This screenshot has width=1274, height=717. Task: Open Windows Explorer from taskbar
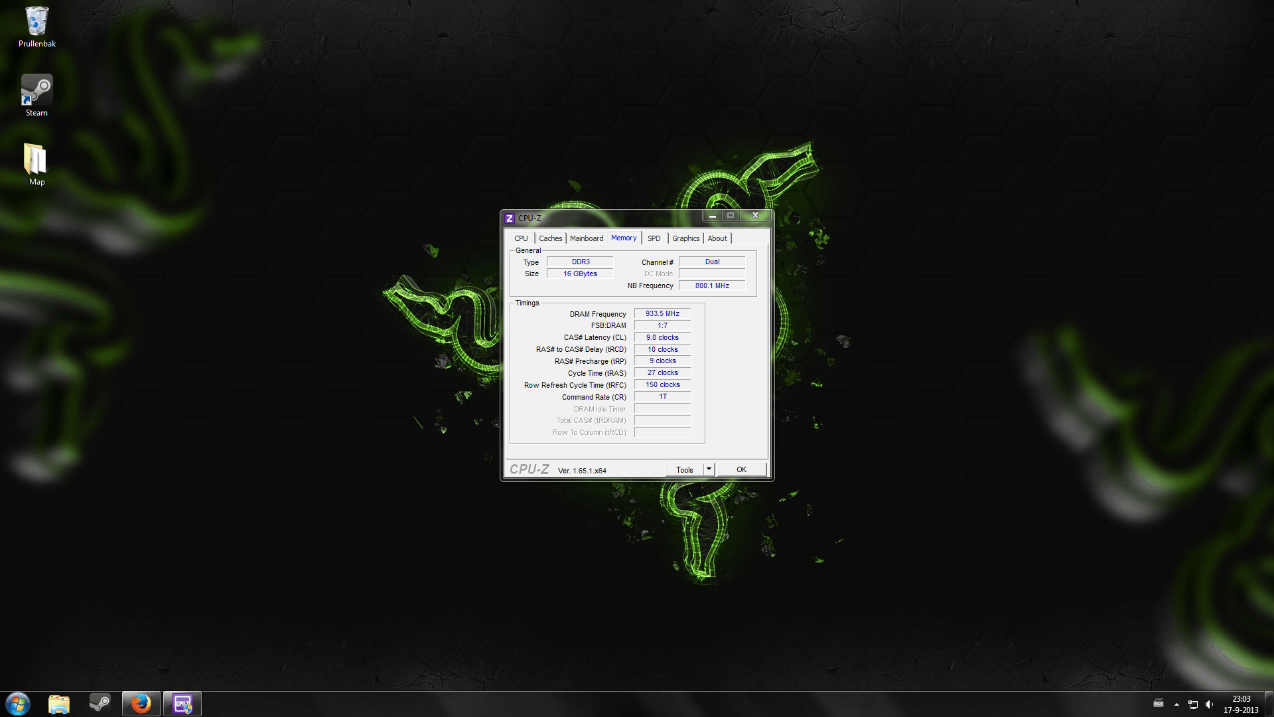[x=59, y=704]
